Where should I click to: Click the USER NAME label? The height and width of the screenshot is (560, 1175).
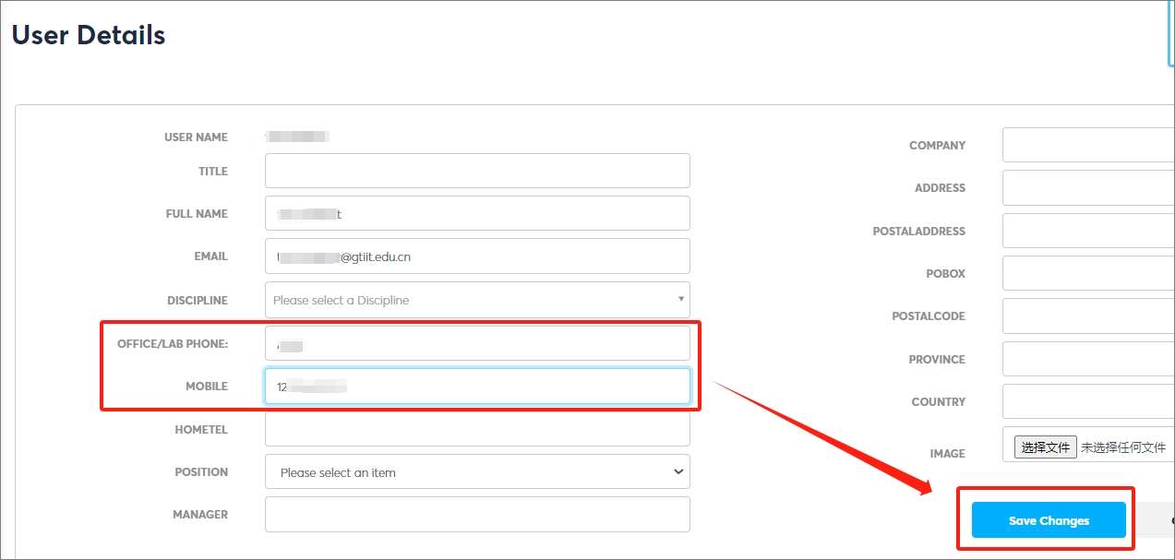(x=196, y=137)
